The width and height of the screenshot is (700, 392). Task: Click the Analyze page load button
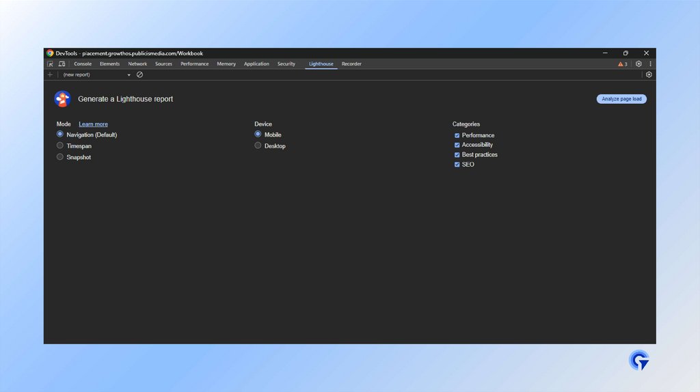pos(621,99)
